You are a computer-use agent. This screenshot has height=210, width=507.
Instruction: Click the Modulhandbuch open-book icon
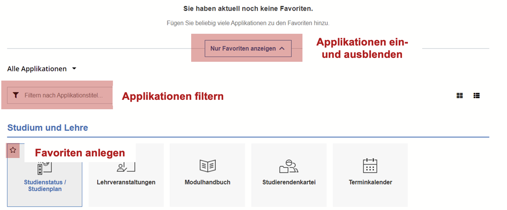pyautogui.click(x=207, y=166)
